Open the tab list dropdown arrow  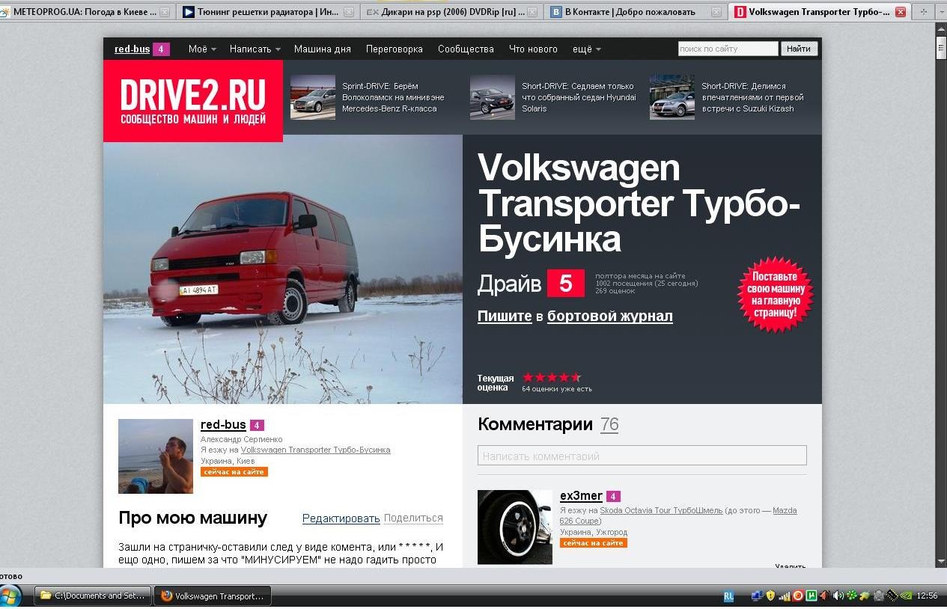pyautogui.click(x=941, y=12)
